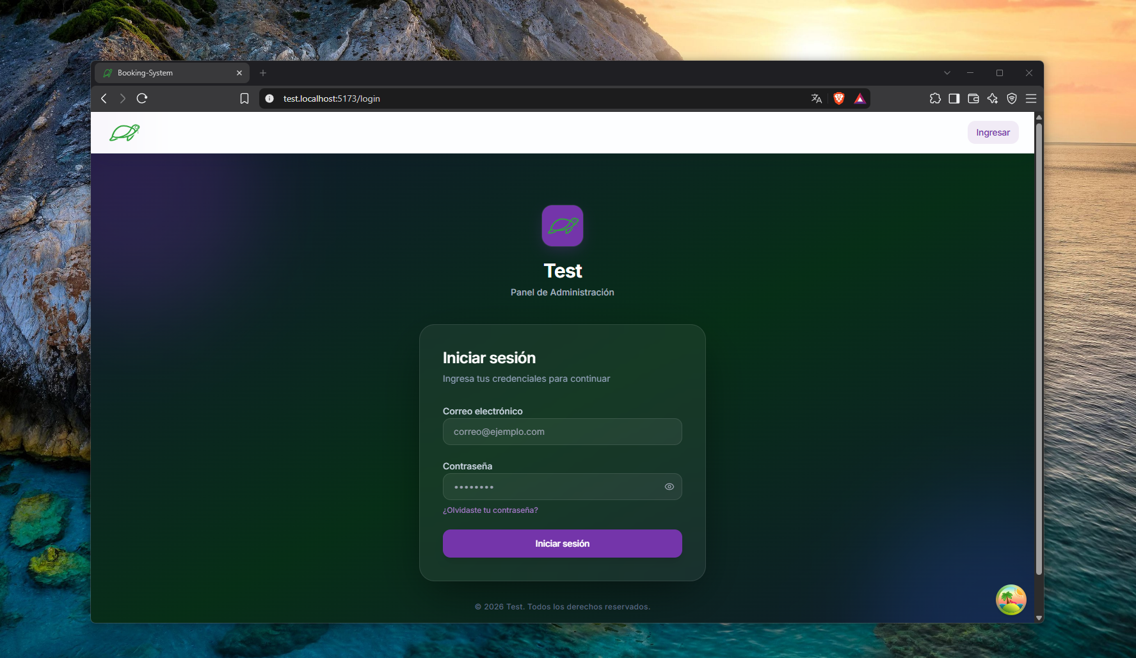Image resolution: width=1136 pixels, height=658 pixels.
Task: Maximize the browser window
Action: click(1000, 73)
